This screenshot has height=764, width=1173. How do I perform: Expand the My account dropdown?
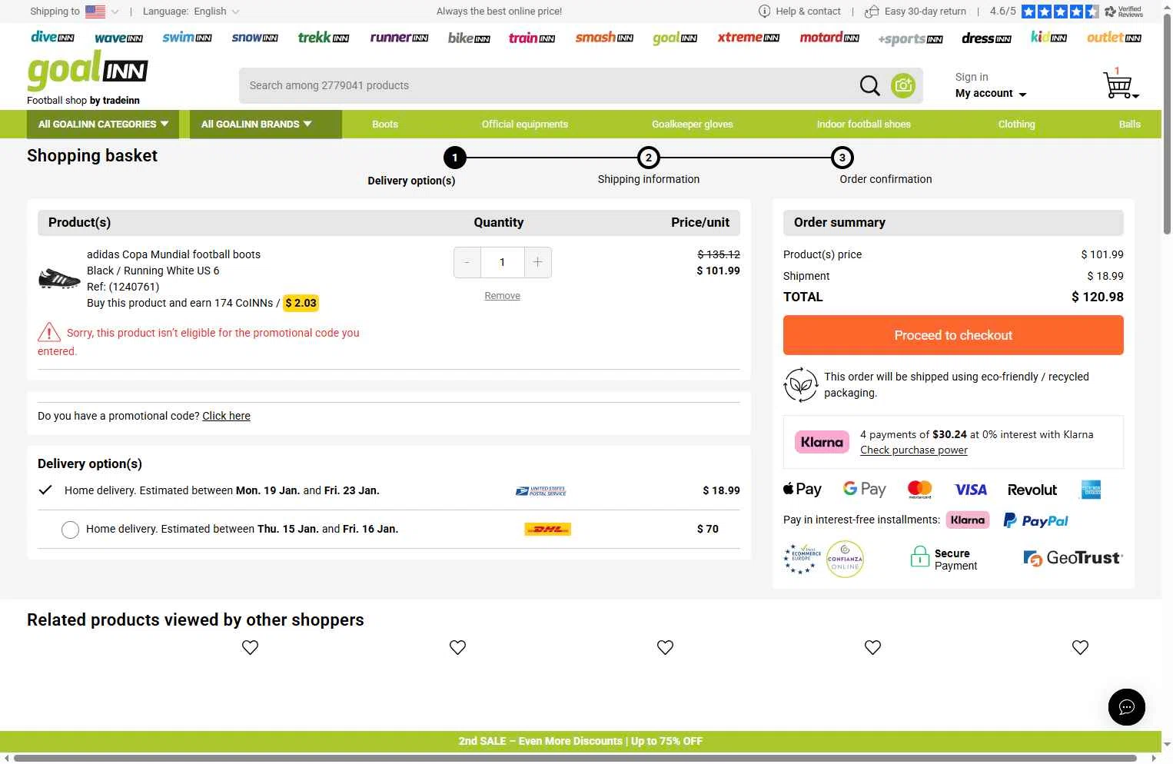991,94
